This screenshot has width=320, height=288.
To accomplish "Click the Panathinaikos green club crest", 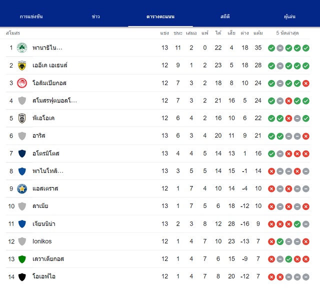I will pyautogui.click(x=22, y=48).
